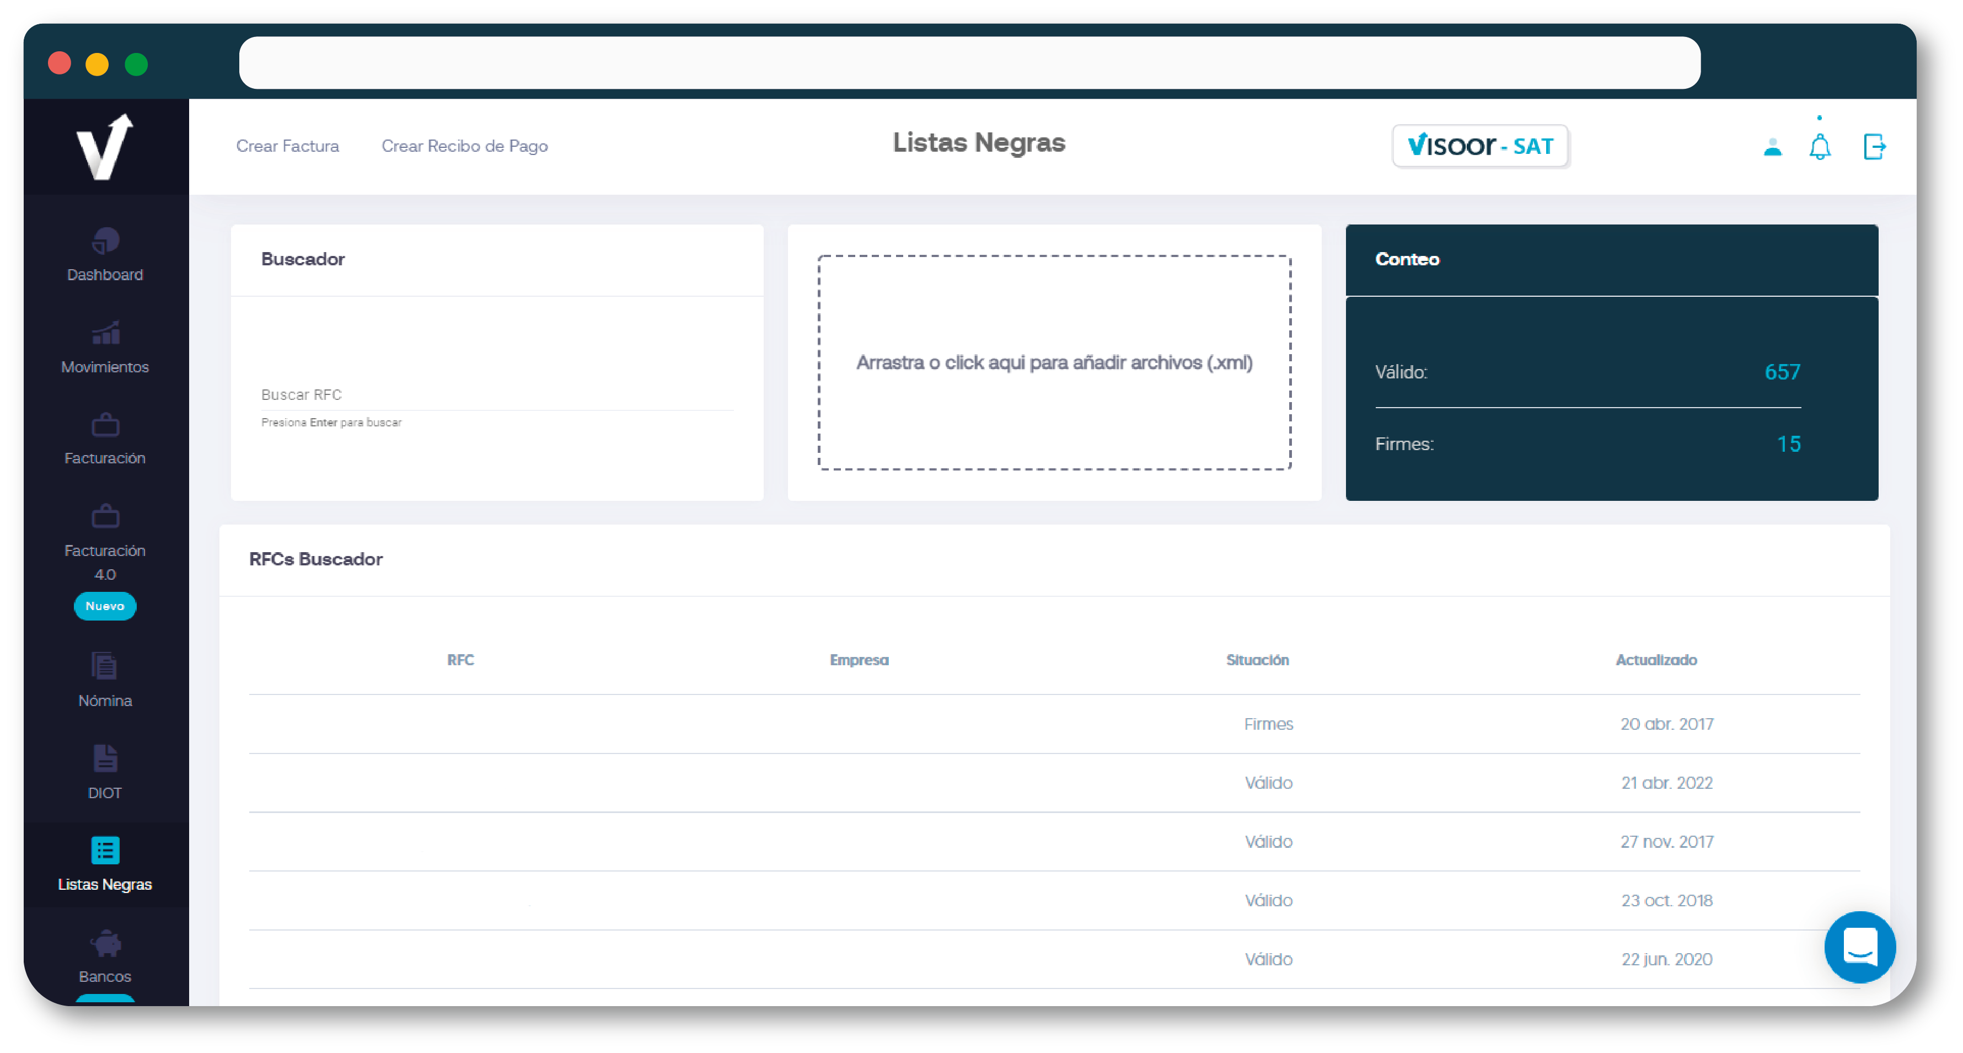Open the Movimientos menu label
1963x1053 pixels.
[x=105, y=367]
